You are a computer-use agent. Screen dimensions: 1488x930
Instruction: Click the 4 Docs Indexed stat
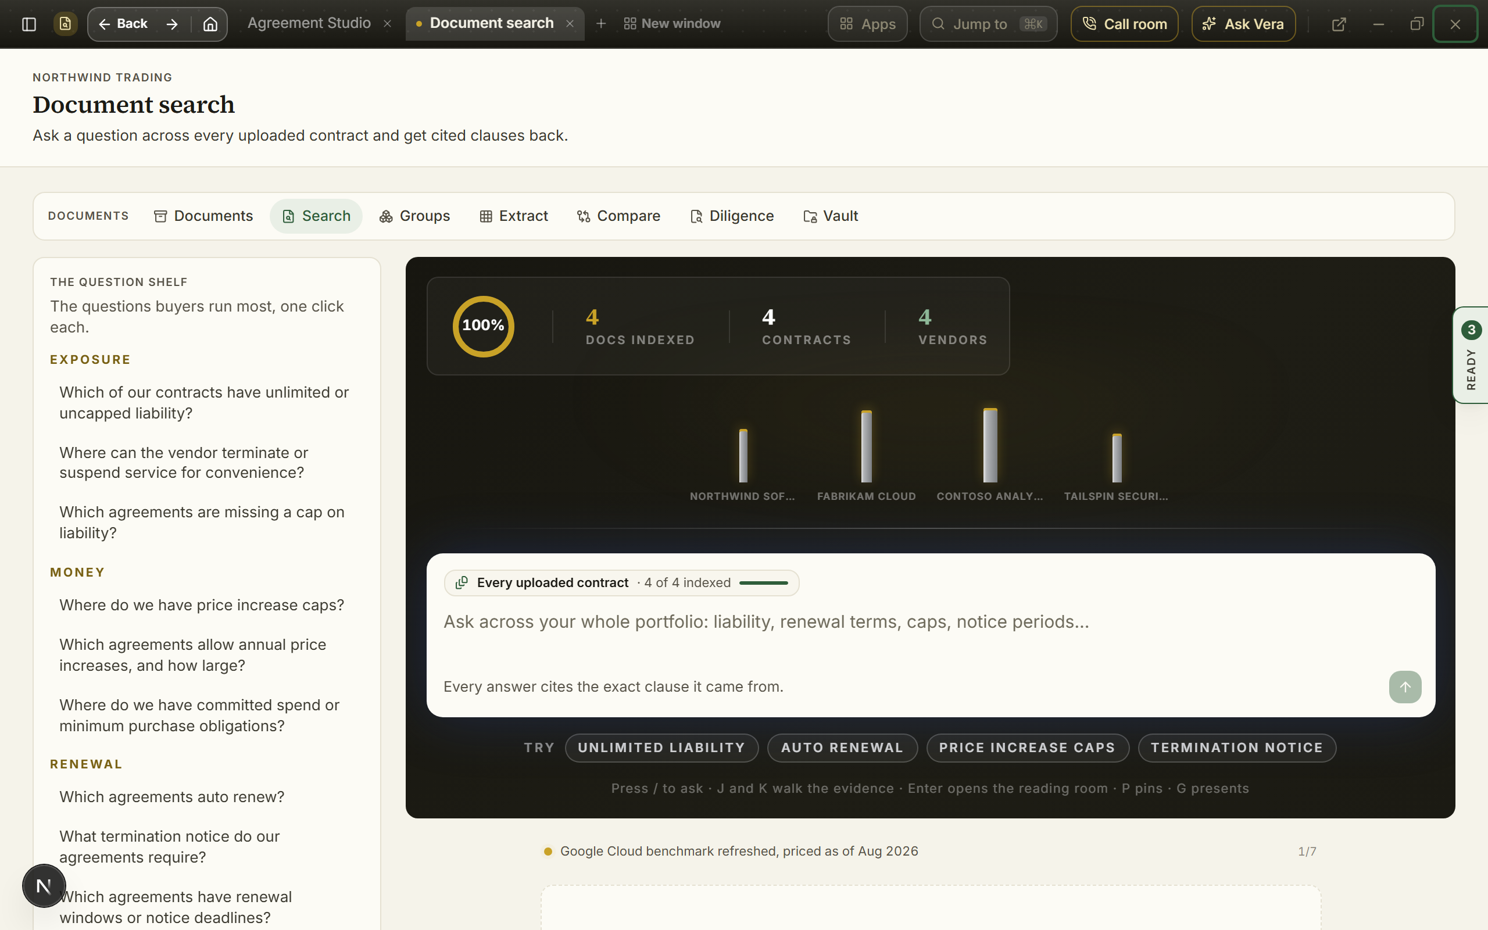tap(640, 327)
